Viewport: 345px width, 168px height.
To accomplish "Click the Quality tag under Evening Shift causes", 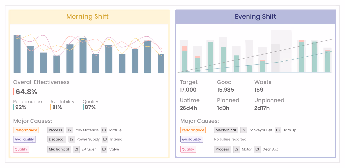I will click(188, 149).
